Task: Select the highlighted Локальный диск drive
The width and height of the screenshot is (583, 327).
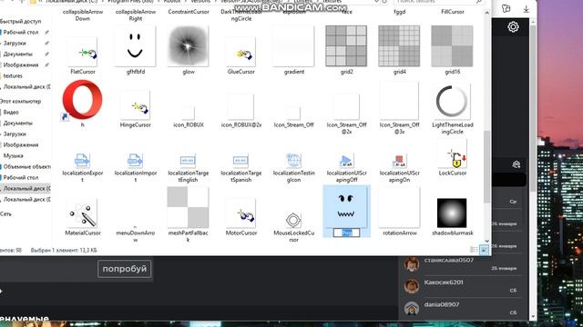Action: [26, 188]
